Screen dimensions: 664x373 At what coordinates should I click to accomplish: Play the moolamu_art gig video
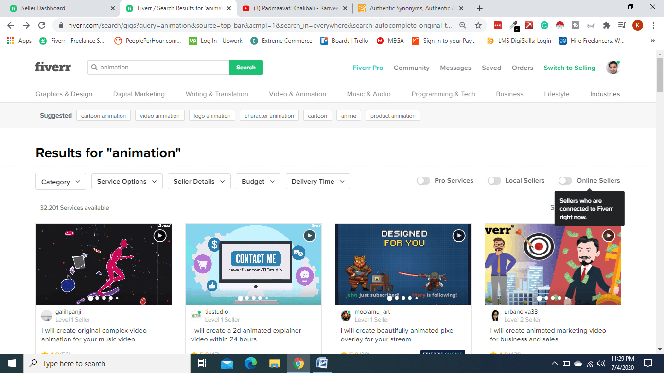[459, 236]
